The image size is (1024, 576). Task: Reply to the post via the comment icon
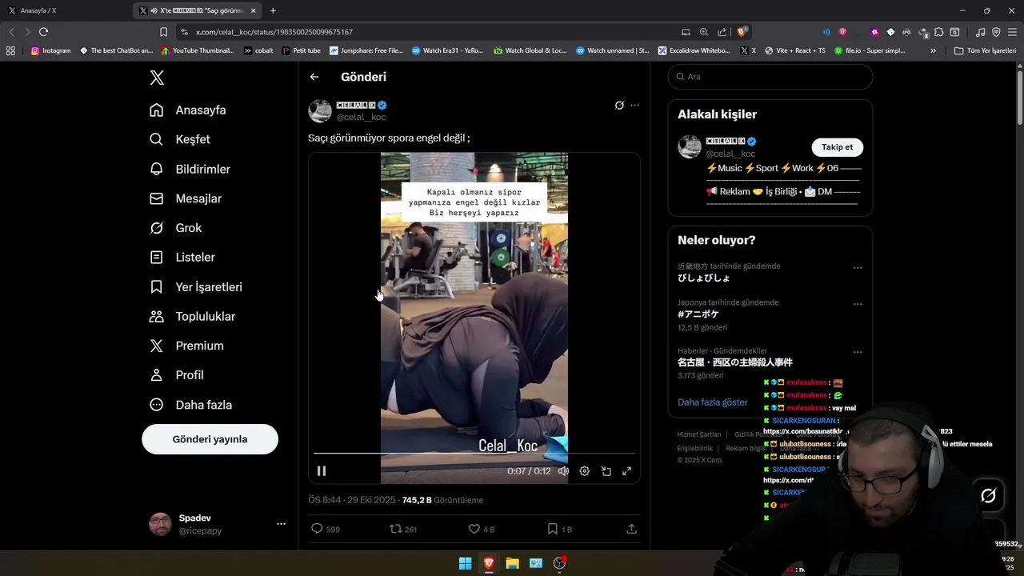(x=317, y=529)
